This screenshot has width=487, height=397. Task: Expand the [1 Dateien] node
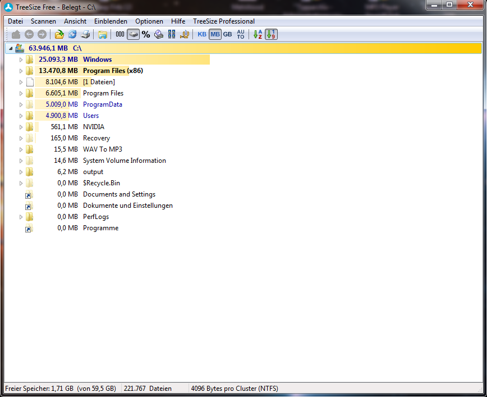21,82
